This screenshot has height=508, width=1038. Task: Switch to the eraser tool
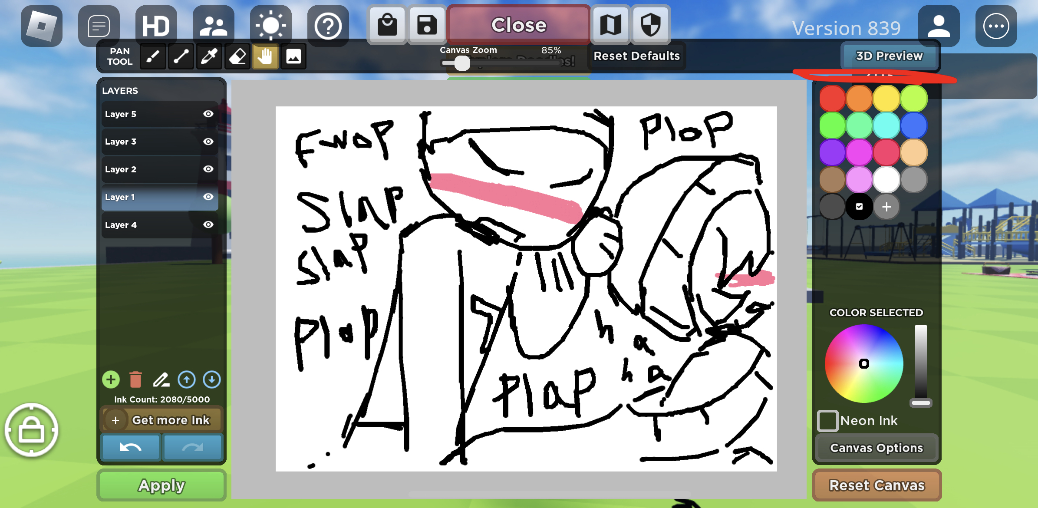click(237, 56)
